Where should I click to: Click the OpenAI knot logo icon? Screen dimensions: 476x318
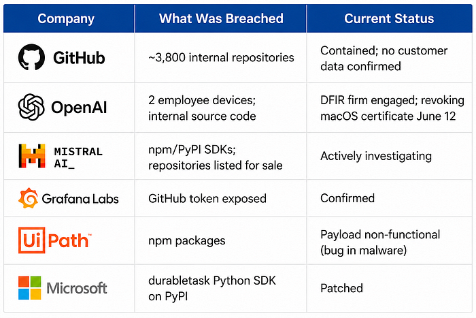31,107
